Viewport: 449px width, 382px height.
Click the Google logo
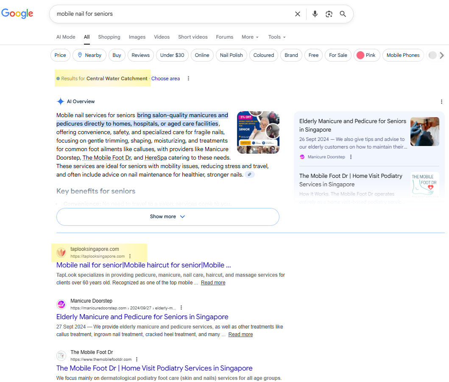(x=17, y=14)
